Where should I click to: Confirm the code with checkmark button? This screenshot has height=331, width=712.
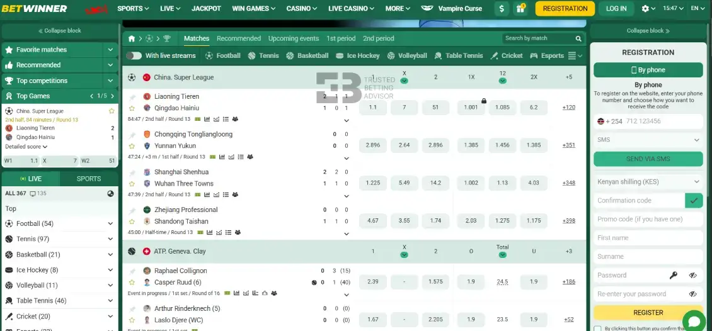693,200
